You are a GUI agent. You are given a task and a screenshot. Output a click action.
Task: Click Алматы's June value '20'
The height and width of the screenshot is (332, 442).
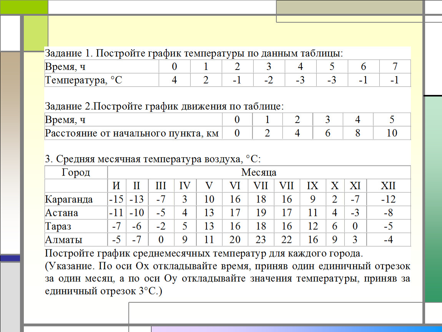tap(234, 239)
